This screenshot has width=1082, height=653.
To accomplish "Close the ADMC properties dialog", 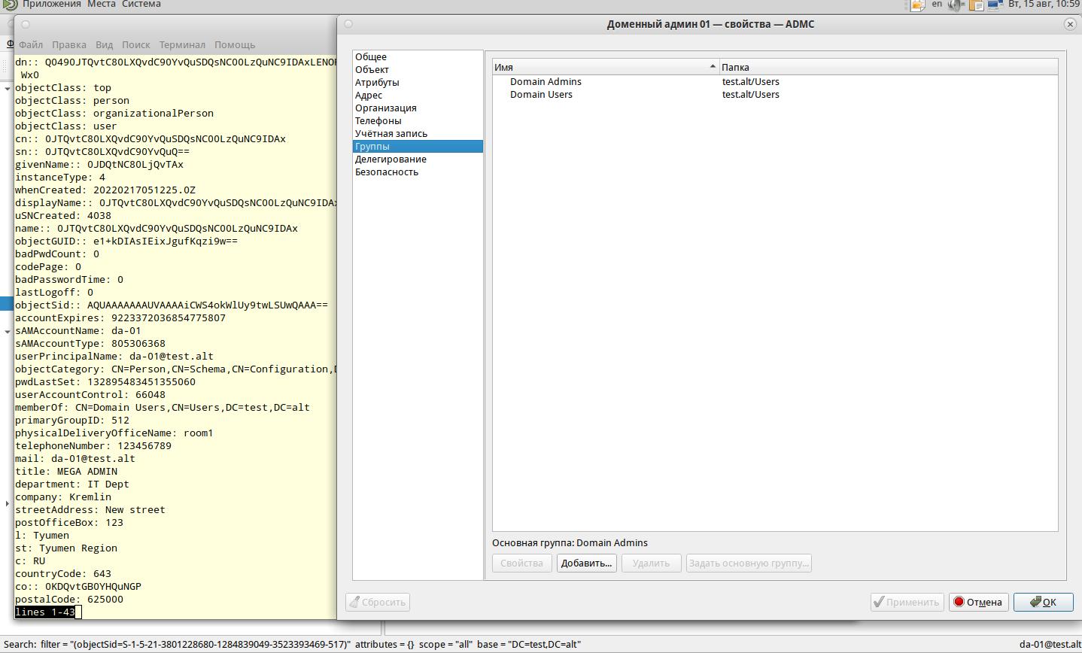I will pos(1069,24).
